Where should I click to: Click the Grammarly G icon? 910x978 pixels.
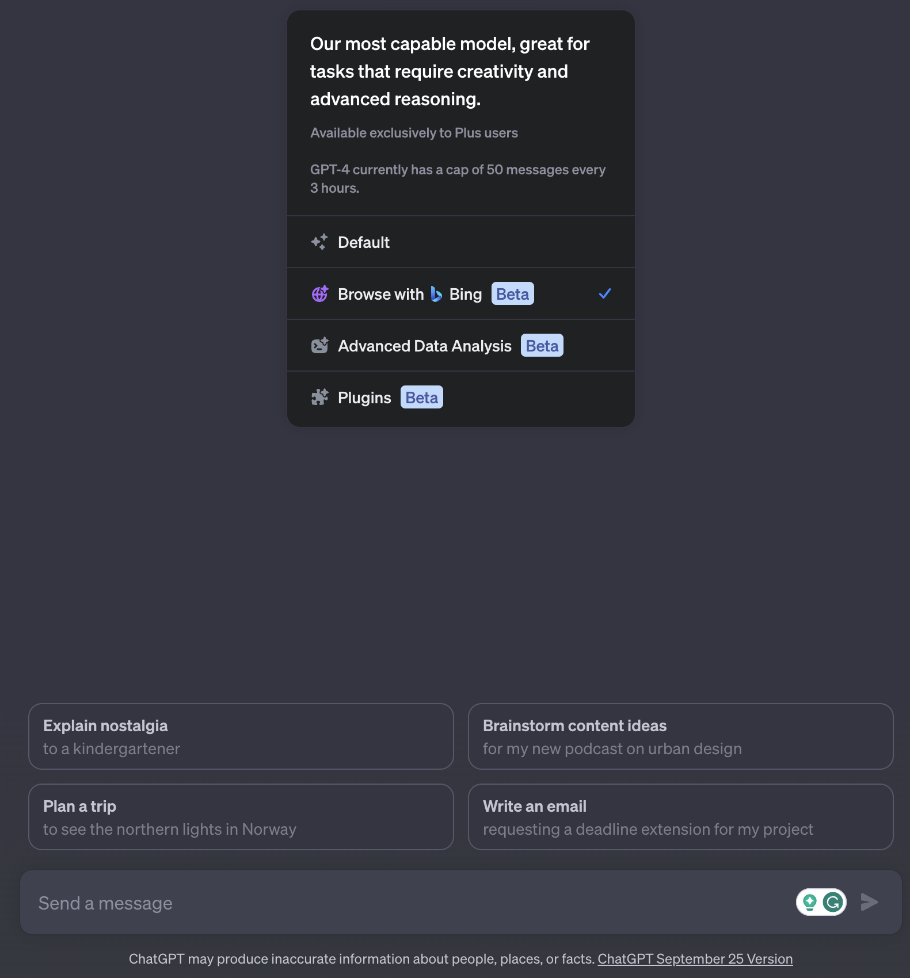point(833,902)
